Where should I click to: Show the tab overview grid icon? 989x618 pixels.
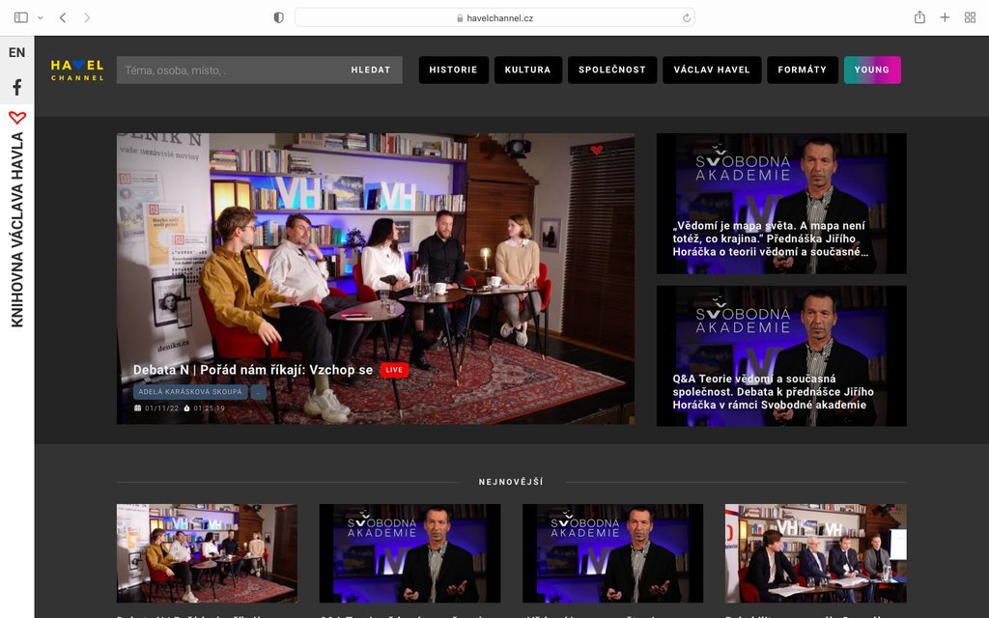(970, 17)
